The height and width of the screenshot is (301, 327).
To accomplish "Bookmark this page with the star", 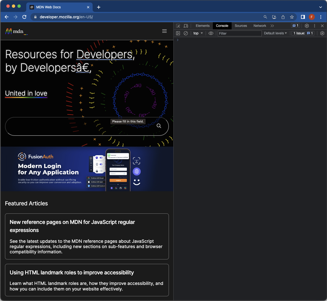I will [x=292, y=17].
